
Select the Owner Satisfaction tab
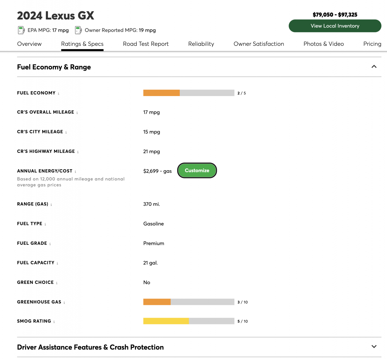pos(258,44)
